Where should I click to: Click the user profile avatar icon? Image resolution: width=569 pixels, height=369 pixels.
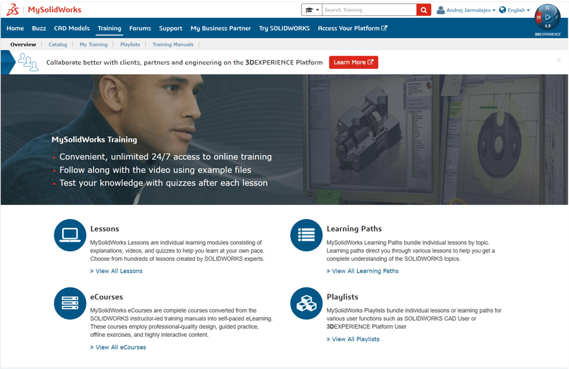(441, 9)
